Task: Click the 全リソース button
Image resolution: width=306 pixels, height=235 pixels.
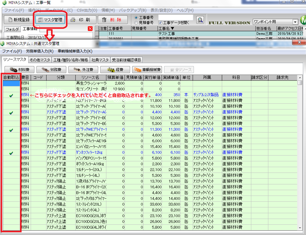Action: pos(179,70)
